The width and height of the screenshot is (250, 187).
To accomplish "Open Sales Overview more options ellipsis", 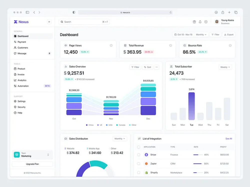I will [156, 67].
